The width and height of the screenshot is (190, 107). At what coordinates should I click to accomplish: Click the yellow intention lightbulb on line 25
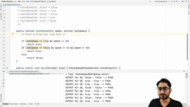12,34
